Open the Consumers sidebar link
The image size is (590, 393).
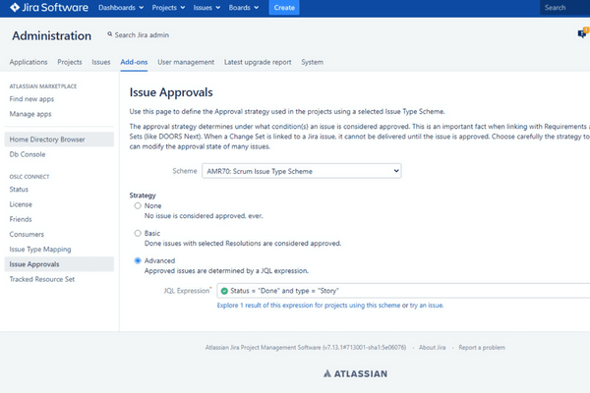point(27,234)
